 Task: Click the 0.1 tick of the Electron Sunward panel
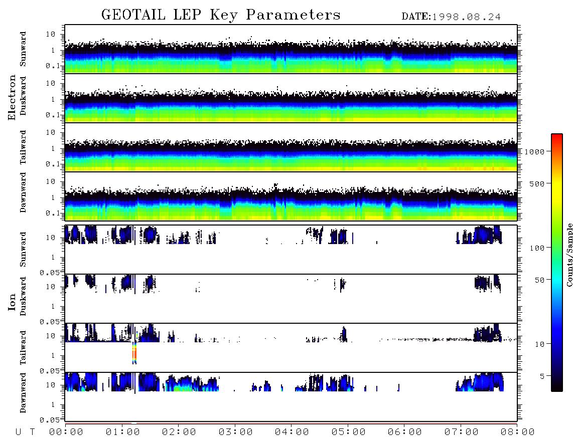pos(53,66)
